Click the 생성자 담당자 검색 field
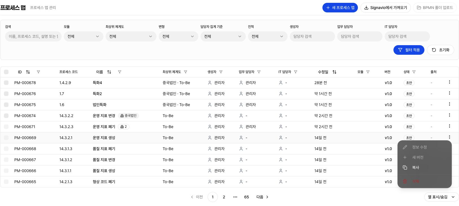The image size is (459, 206). (312, 36)
